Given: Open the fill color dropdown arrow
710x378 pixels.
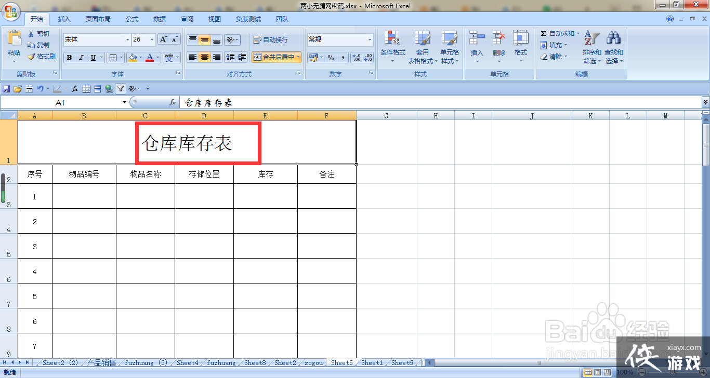Looking at the screenshot, I should (x=140, y=58).
